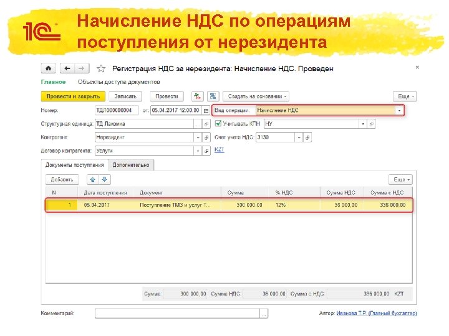The image size is (449, 336).
Task: Select the Документы поступления tab
Action: (74, 165)
